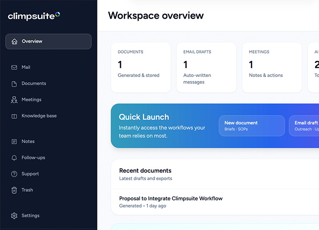This screenshot has height=230, width=319.
Task: Select the Notes label in sidebar
Action: pos(28,141)
